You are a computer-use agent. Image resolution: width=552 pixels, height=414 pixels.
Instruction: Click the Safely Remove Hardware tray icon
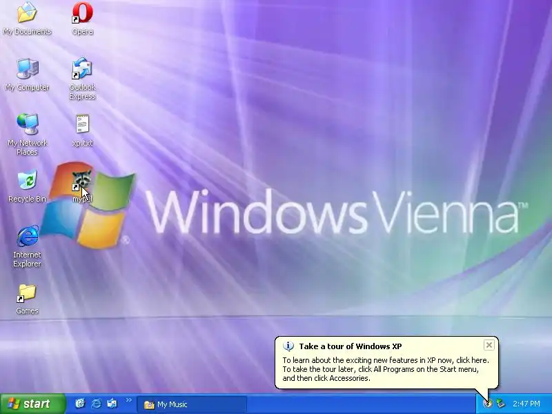point(500,404)
